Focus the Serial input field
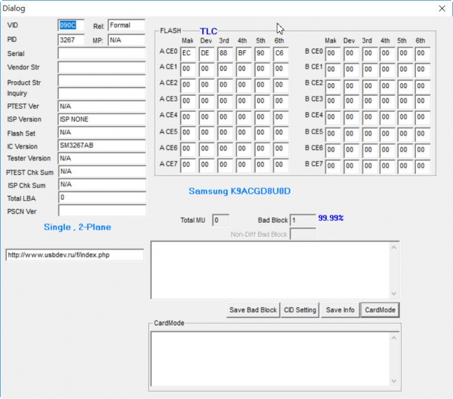The image size is (453, 399). [x=101, y=53]
